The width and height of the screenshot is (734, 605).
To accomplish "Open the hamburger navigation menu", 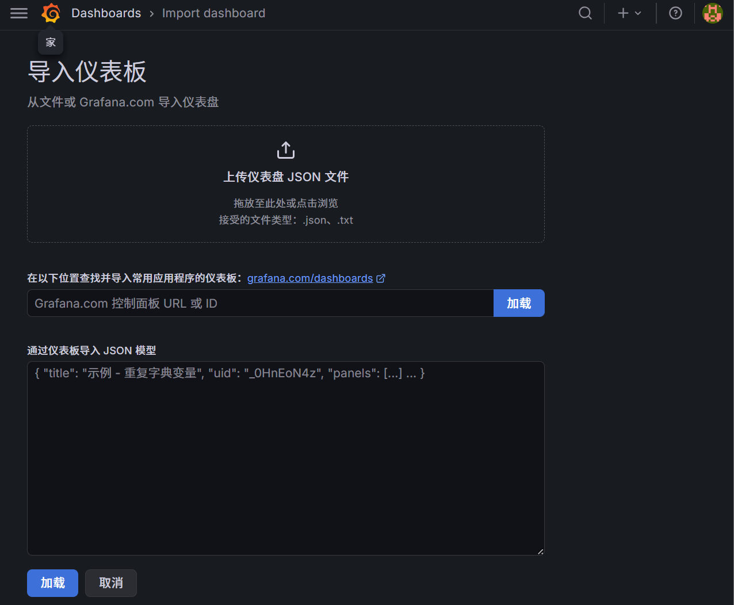I will click(x=19, y=13).
